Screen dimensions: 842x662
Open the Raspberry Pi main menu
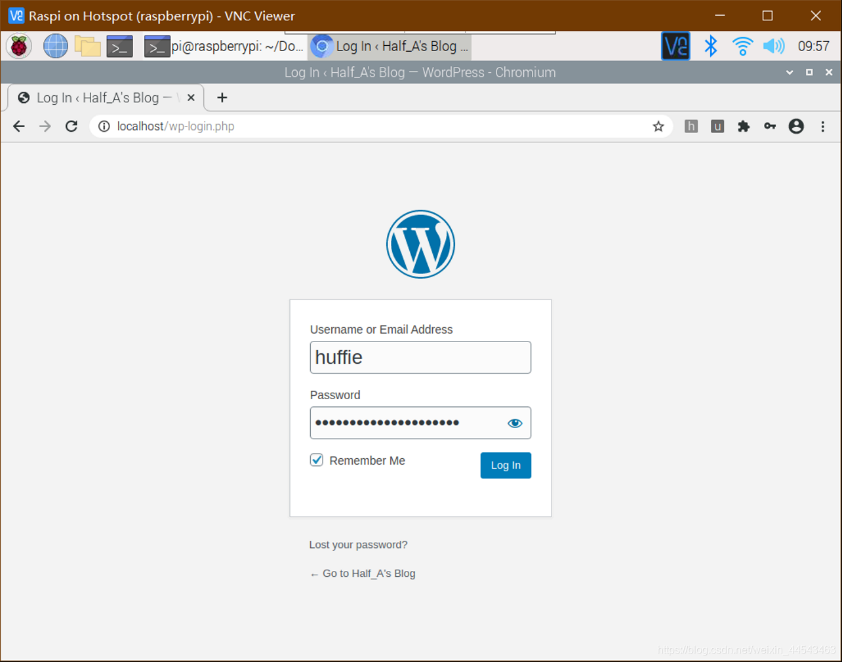tap(19, 47)
